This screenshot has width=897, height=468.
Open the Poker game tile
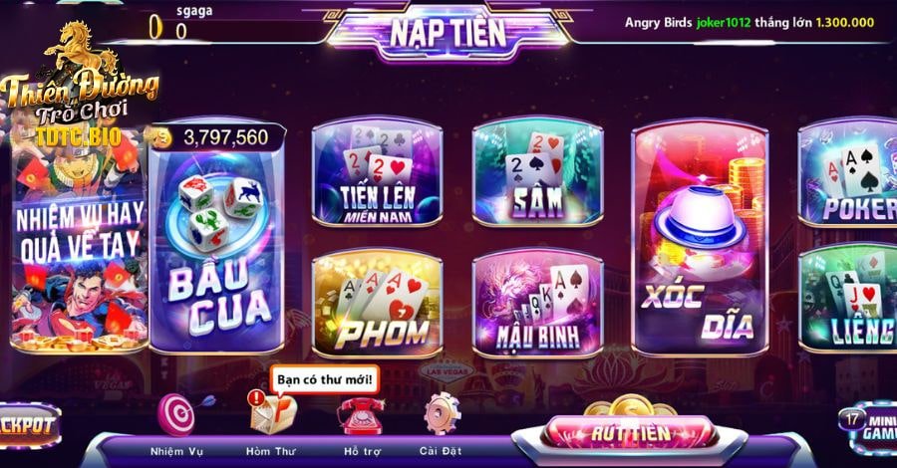[848, 172]
